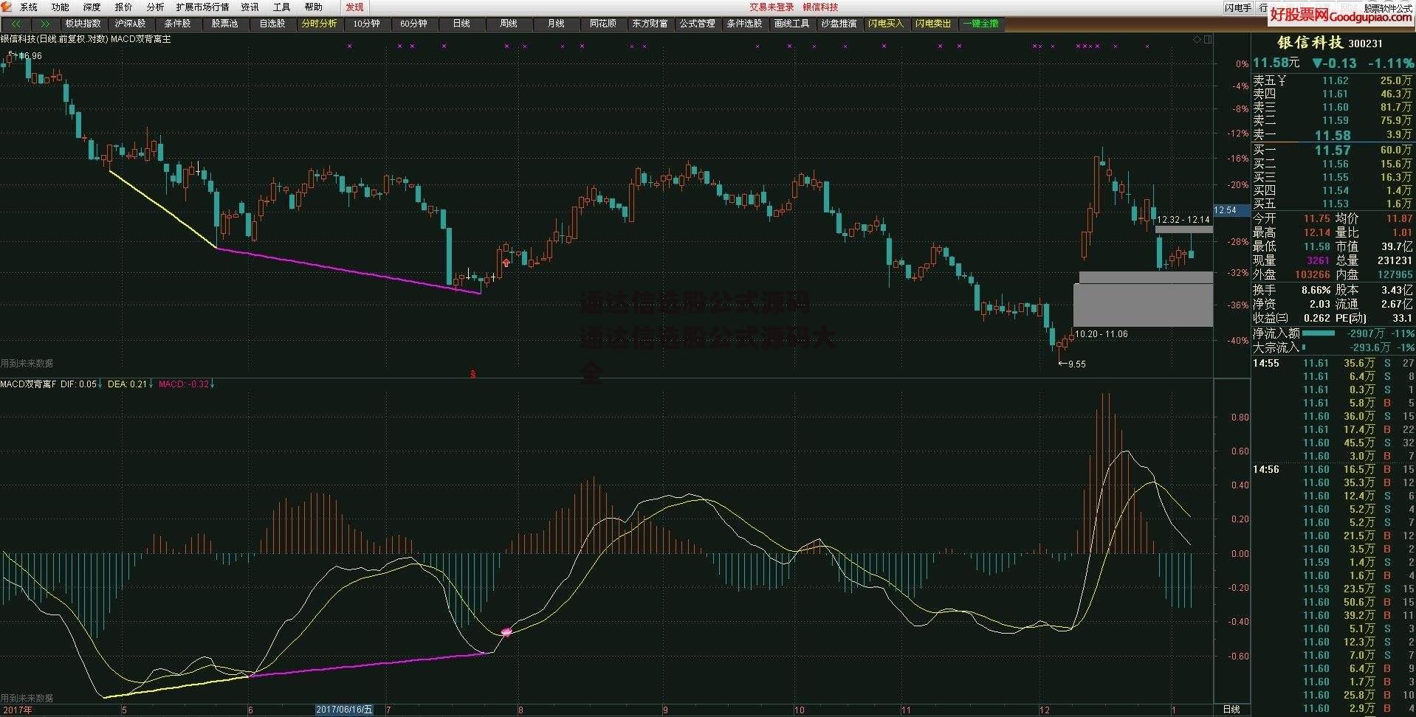1416x717 pixels.
Task: Click the small arrow next to 大宗流入
Action: click(x=1304, y=347)
